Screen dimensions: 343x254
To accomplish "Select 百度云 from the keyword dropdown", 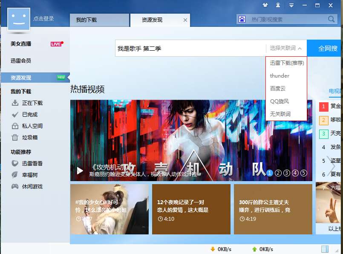I will click(278, 88).
